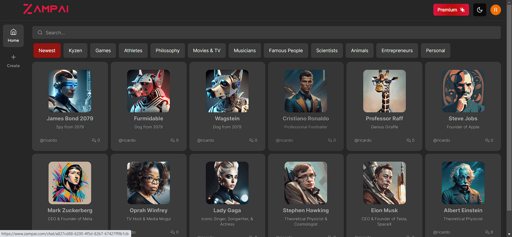Click the ZAMPAI logo

[x=46, y=9]
